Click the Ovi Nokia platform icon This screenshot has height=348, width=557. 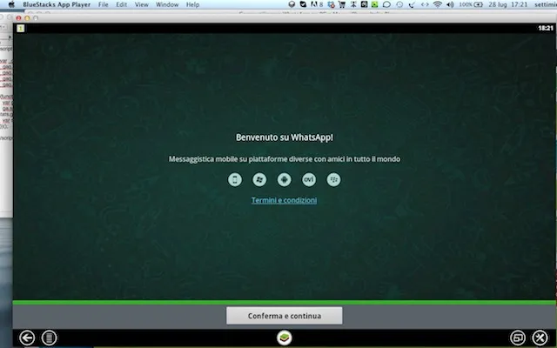pyautogui.click(x=309, y=180)
